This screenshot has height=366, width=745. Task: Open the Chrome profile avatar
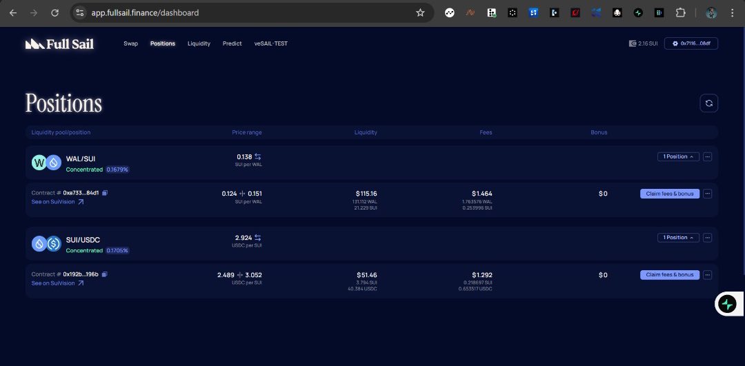711,13
